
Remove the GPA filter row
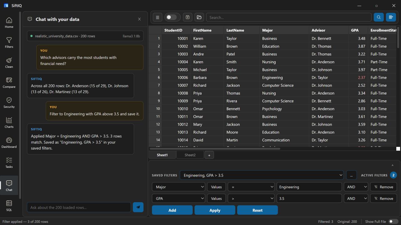pyautogui.click(x=383, y=198)
